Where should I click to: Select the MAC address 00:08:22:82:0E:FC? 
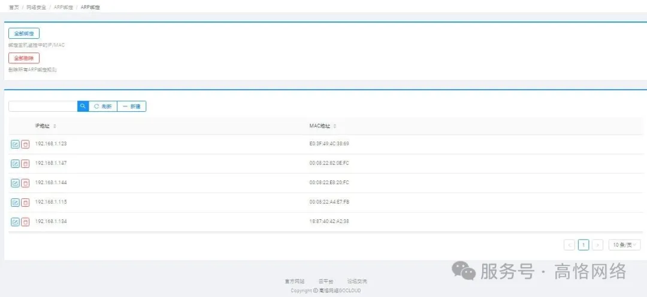[x=329, y=163]
